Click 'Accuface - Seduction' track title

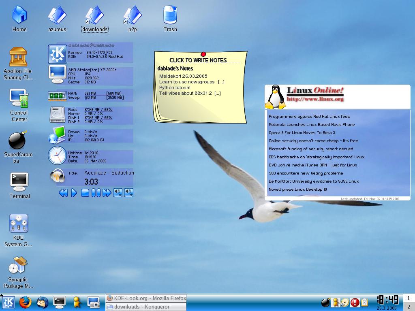[109, 173]
